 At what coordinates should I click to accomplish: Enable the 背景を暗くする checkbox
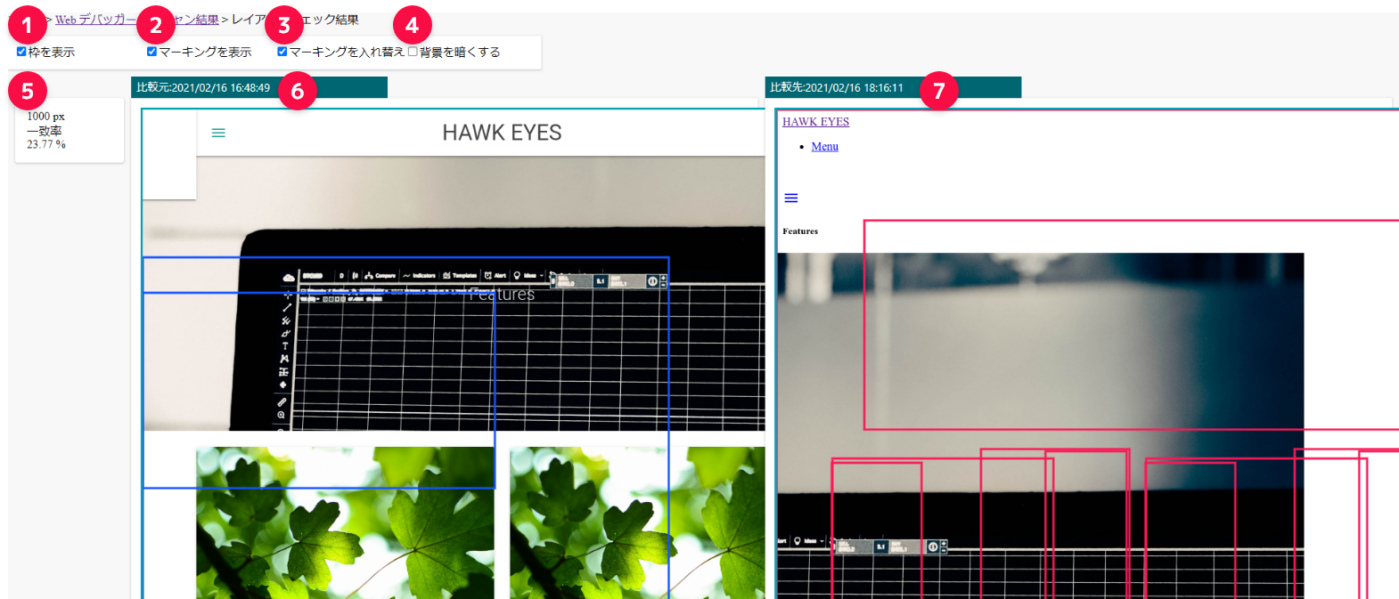413,52
